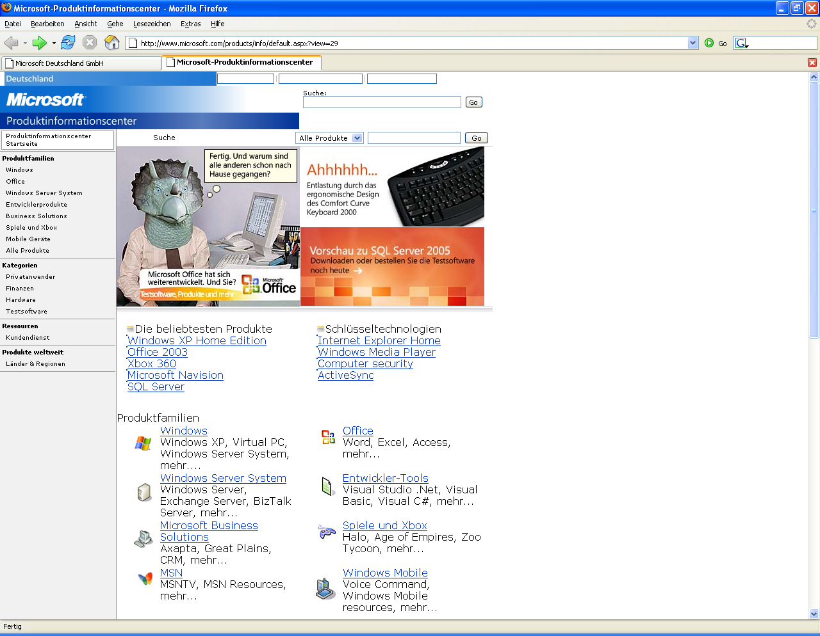Screen dimensions: 820x636
Task: Click the Google search engine icon
Action: (x=742, y=43)
